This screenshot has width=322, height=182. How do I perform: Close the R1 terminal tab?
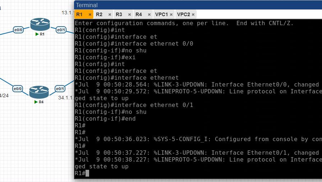click(90, 15)
